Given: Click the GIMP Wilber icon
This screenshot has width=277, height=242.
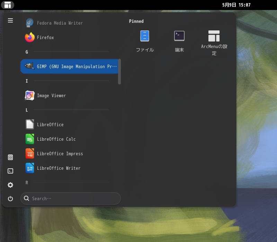Looking at the screenshot, I should click(29, 66).
